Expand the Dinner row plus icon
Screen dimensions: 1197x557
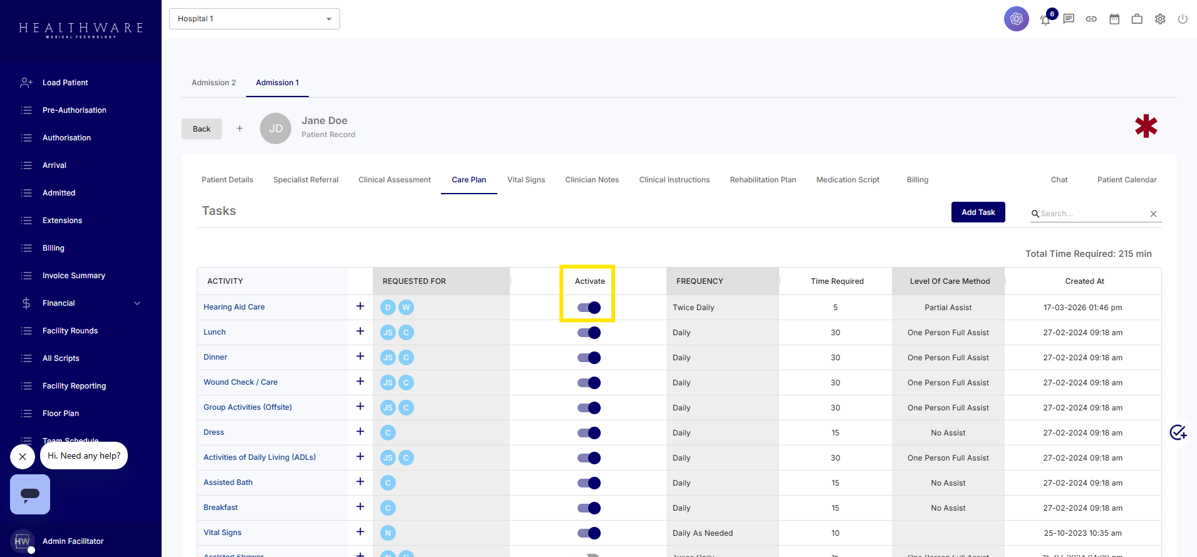pyautogui.click(x=360, y=357)
